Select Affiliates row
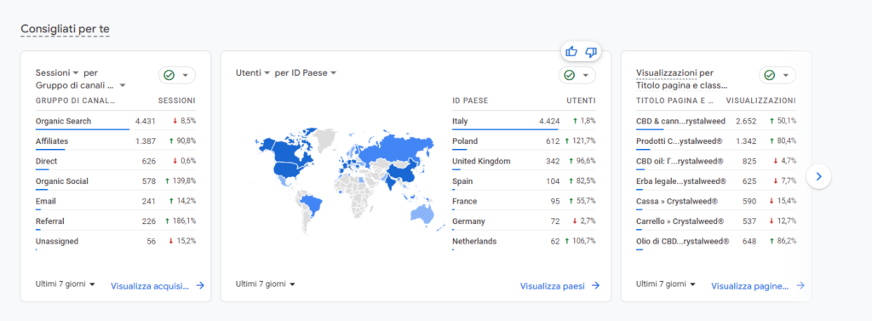This screenshot has width=872, height=321. (116, 141)
